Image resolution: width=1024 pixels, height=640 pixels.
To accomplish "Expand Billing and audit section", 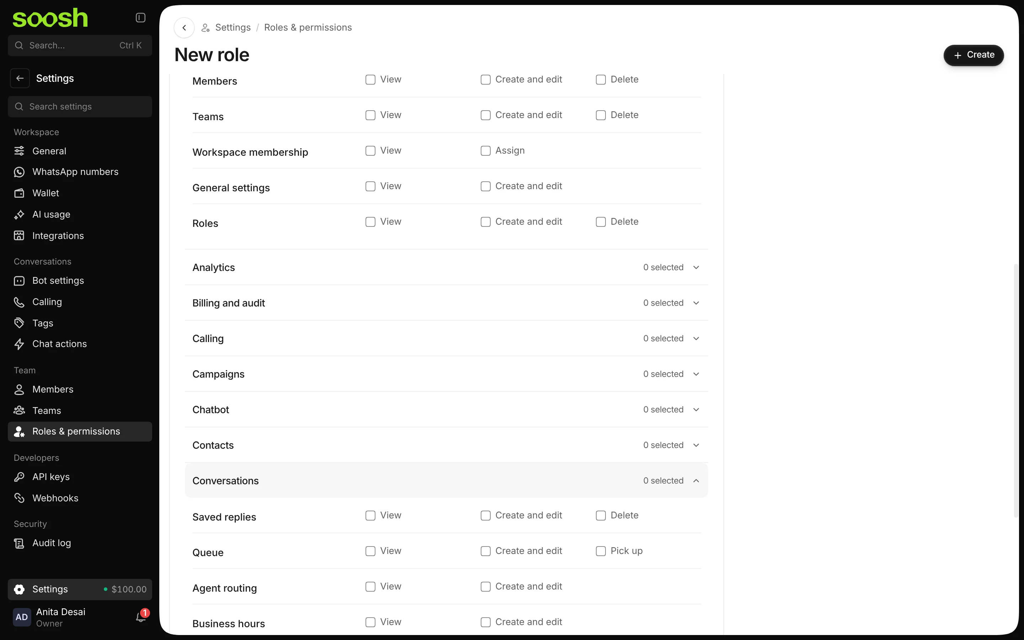I will pos(447,303).
